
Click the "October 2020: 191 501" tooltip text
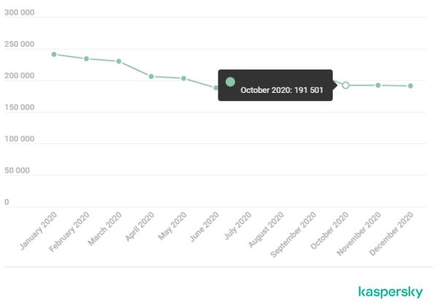click(283, 90)
